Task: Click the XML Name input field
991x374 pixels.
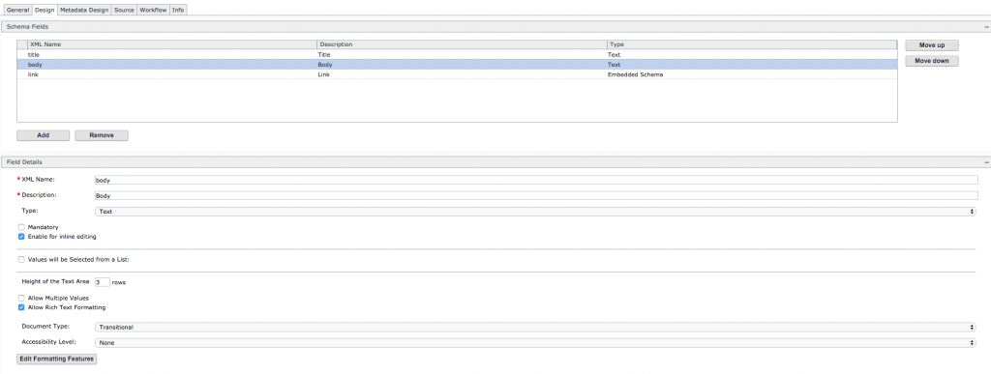Action: coord(536,180)
